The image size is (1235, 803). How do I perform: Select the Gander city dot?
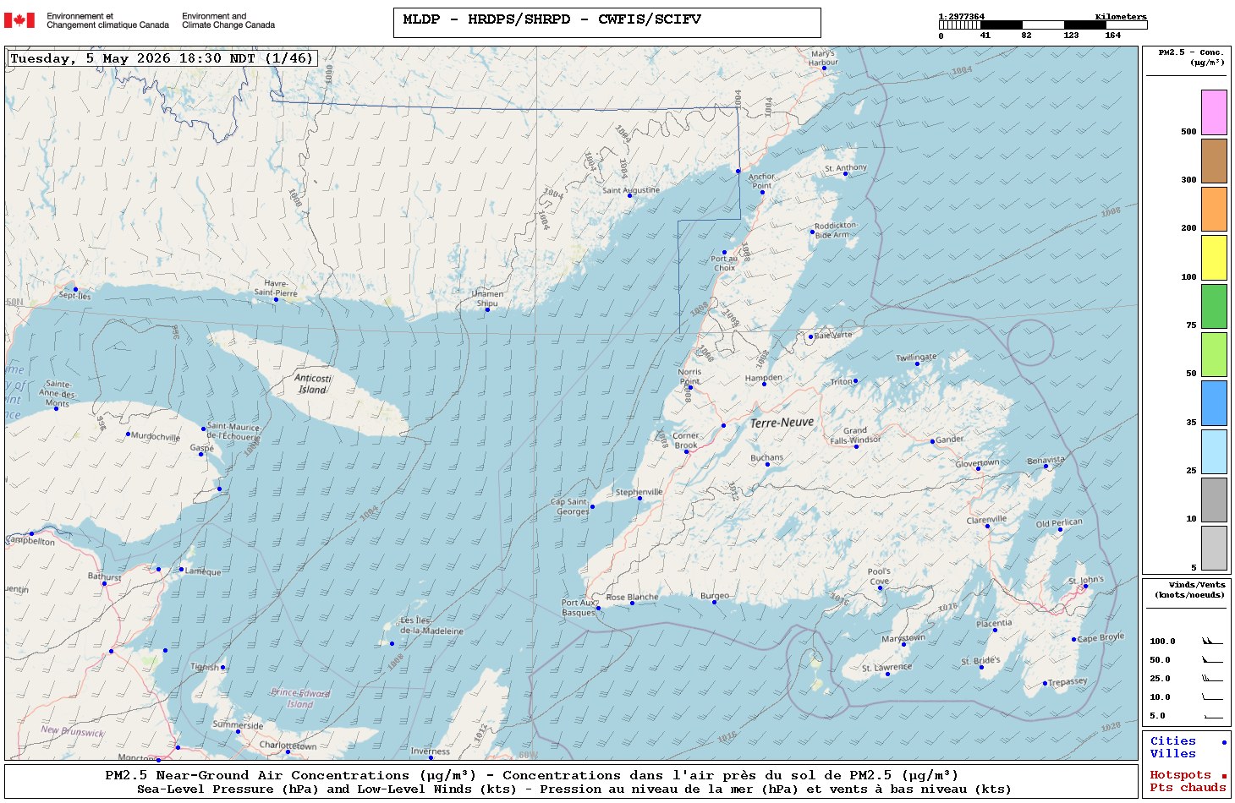(x=932, y=441)
